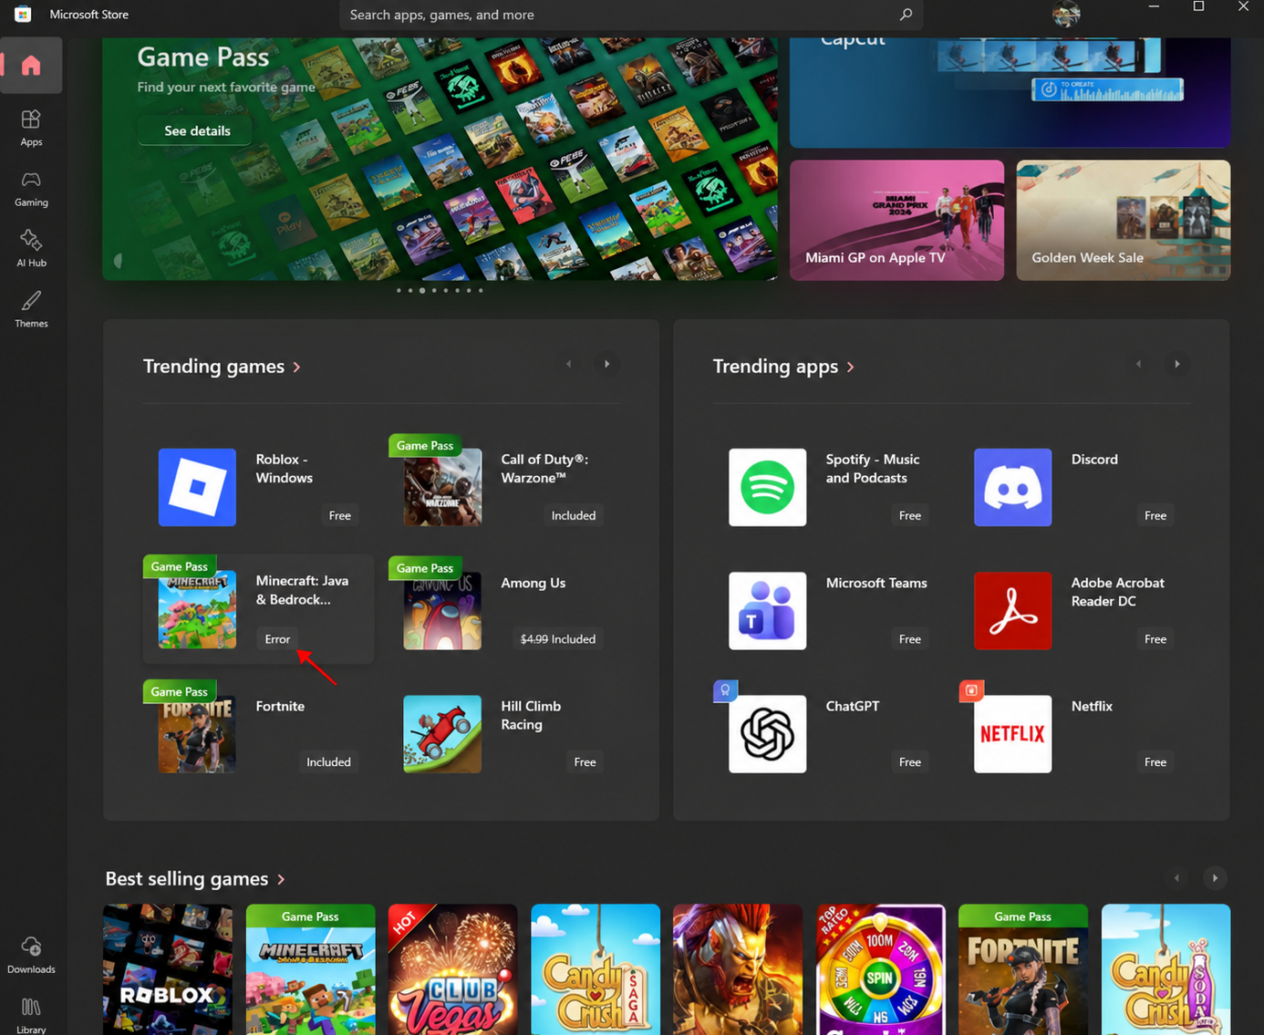Open the Hill Climb Racing icon
This screenshot has width=1264, height=1035.
[x=442, y=734]
